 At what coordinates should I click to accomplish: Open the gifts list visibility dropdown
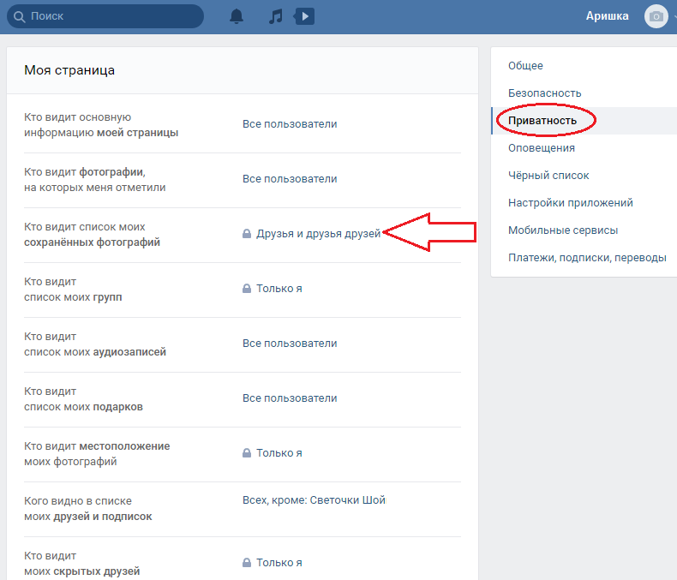coord(290,398)
